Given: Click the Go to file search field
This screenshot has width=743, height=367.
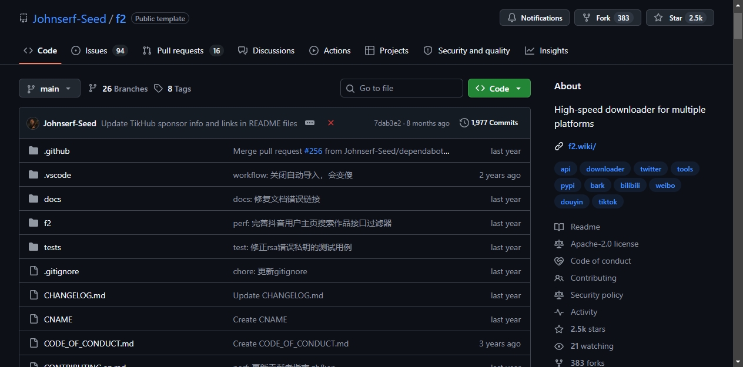Looking at the screenshot, I should [x=401, y=88].
